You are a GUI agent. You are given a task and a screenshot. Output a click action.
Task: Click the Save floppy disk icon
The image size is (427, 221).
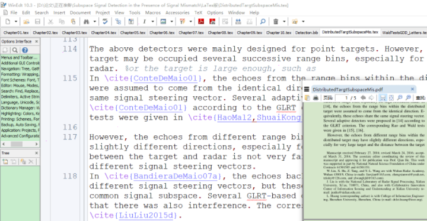click(x=37, y=21)
